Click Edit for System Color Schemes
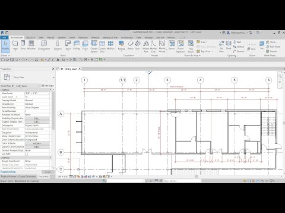The image size is (285, 213). tap(37, 147)
